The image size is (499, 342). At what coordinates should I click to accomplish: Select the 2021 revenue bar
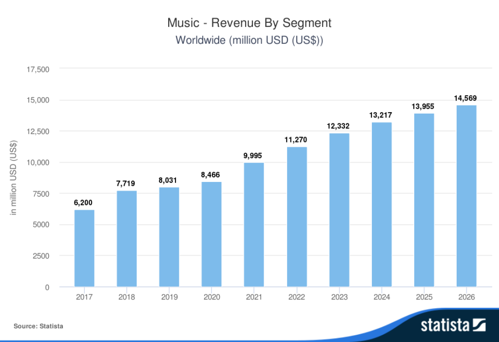[254, 225]
